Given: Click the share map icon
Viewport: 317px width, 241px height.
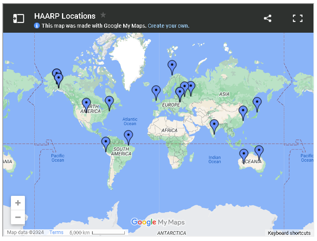Looking at the screenshot, I should pyautogui.click(x=267, y=18).
